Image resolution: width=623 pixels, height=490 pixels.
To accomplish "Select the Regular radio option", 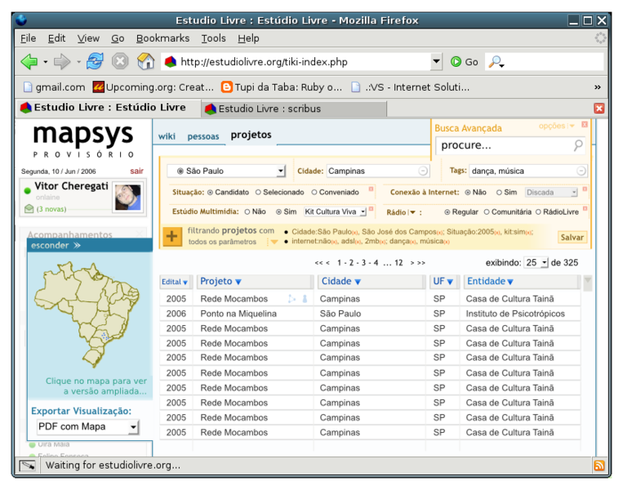I will point(447,212).
